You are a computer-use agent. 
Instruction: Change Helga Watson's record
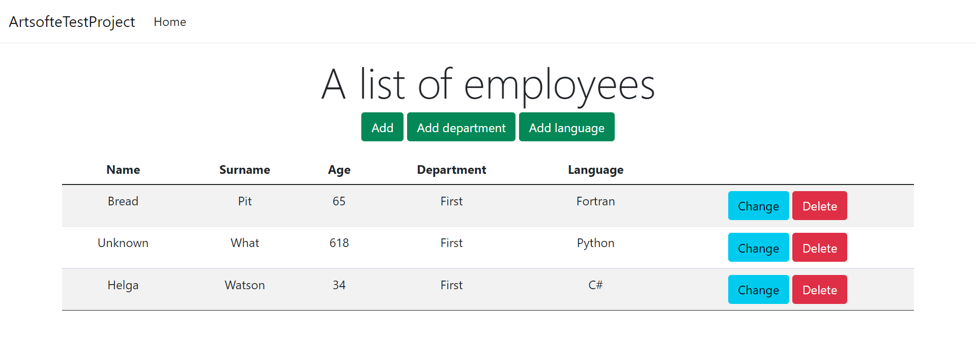coord(758,290)
